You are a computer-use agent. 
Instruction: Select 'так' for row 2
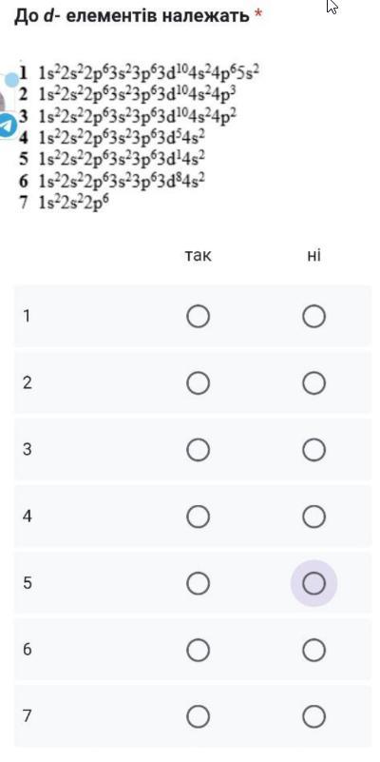coord(198,383)
